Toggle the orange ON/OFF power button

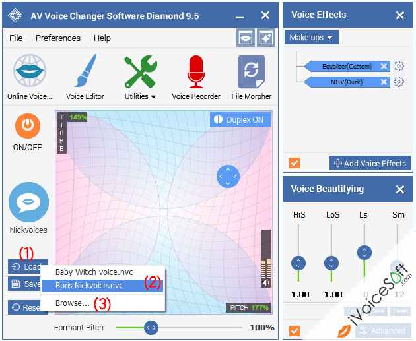[28, 126]
